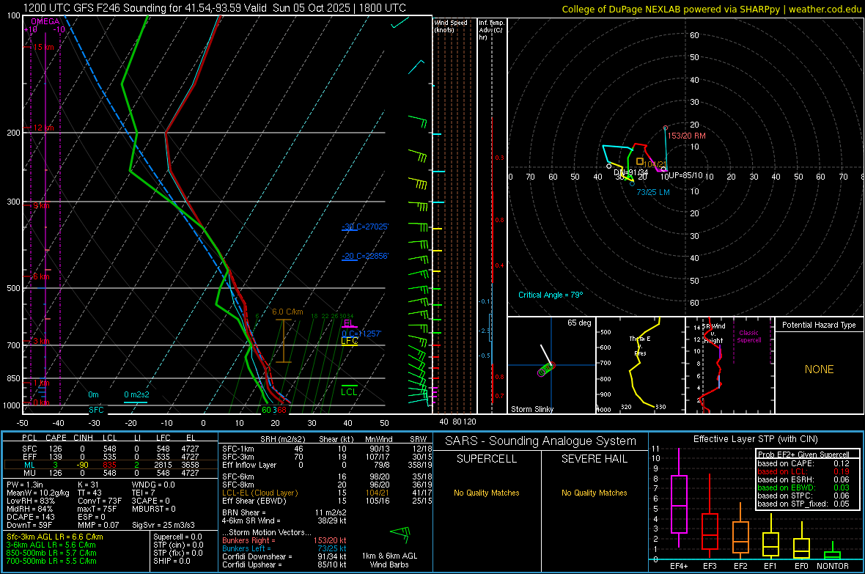Viewport: 865px width, 574px height.
Task: Click the orange mean-wind square on the hodograph
Action: (640, 162)
